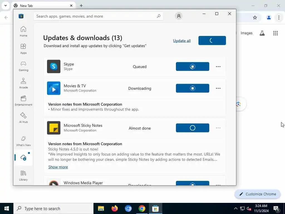The height and width of the screenshot is (214, 285).
Task: Click the Customize Chrome button
Action: point(257,194)
